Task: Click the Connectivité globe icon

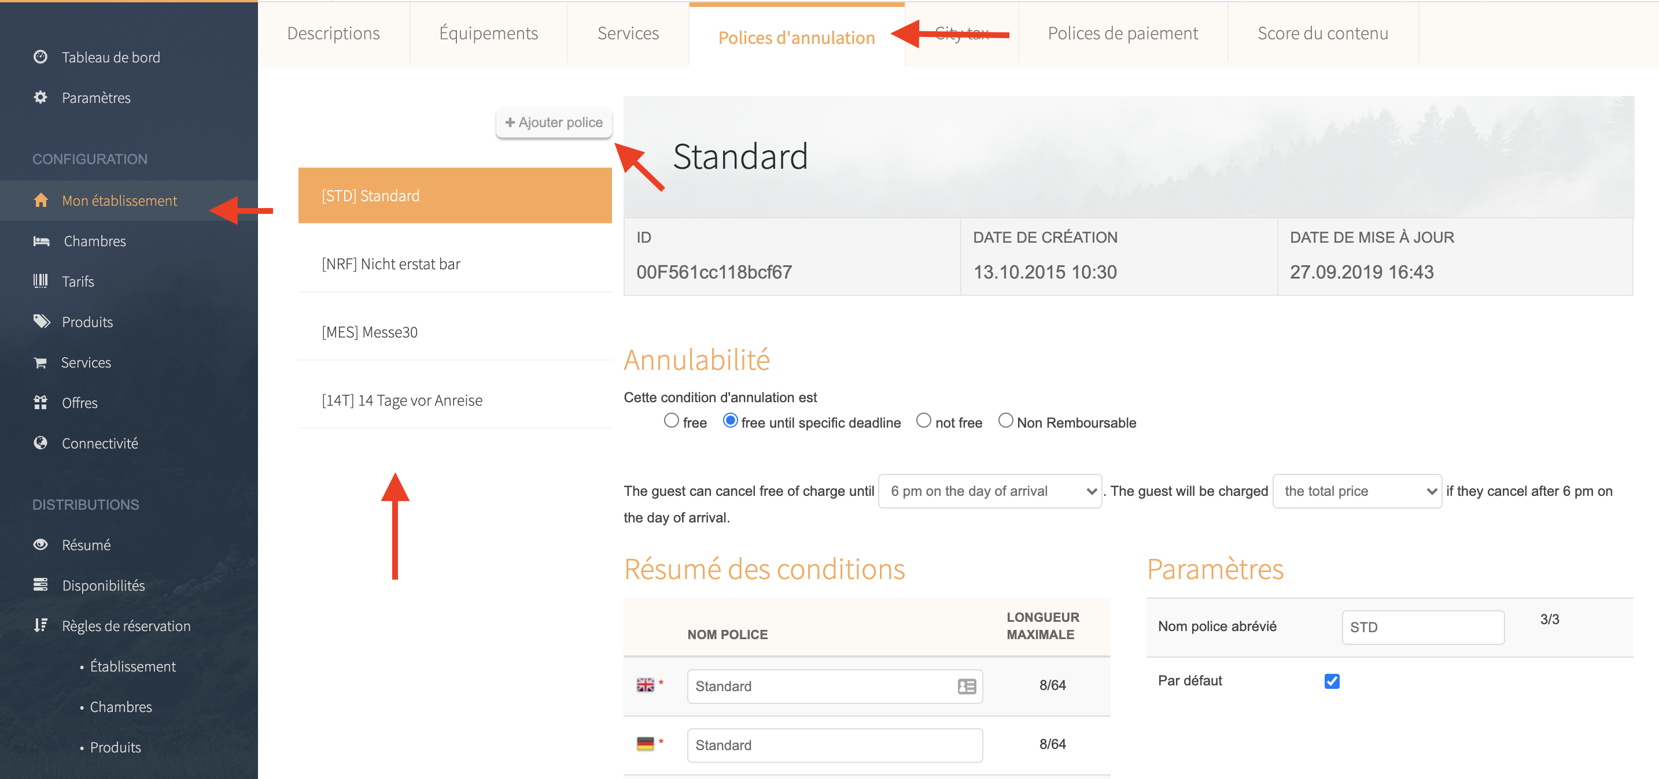Action: pos(40,443)
